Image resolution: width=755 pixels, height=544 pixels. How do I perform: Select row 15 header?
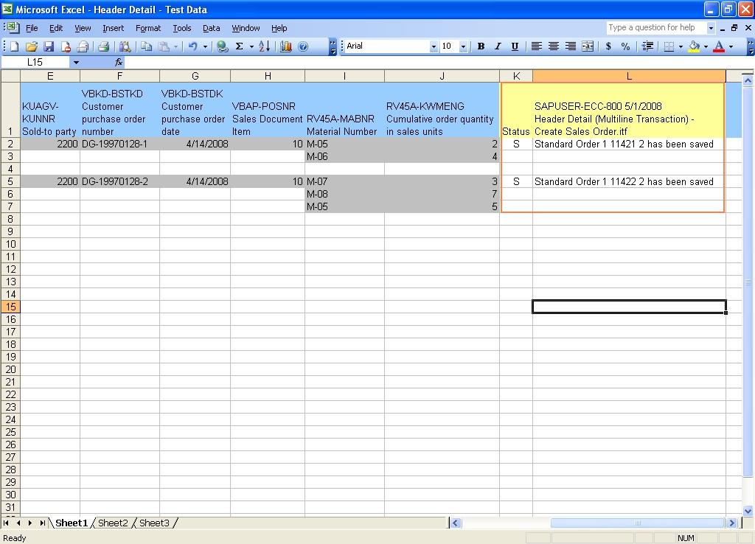coord(10,307)
